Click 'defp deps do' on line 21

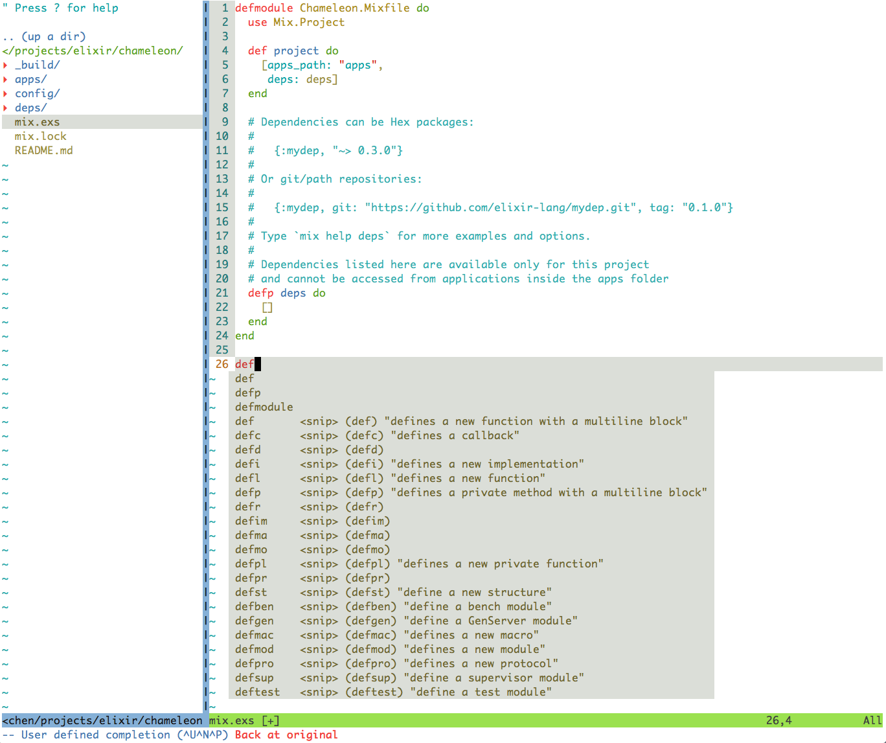coord(287,293)
